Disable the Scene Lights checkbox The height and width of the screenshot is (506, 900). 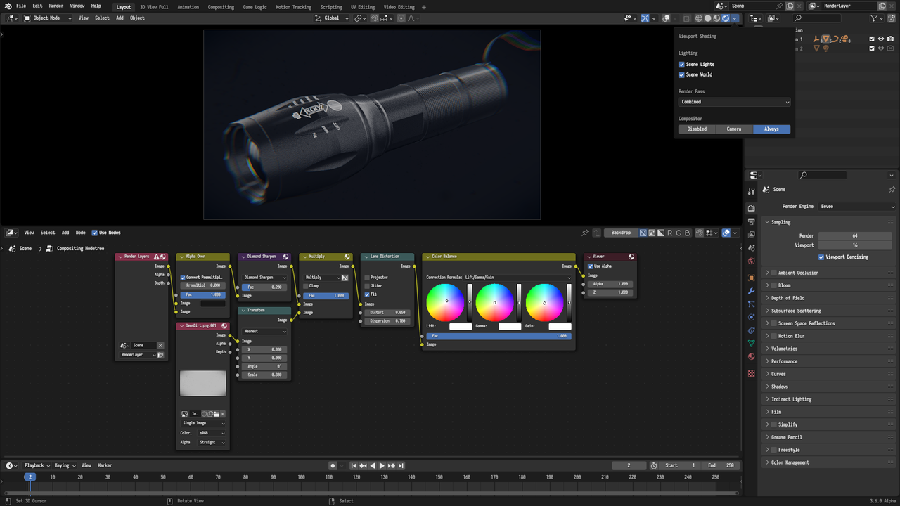click(x=681, y=64)
